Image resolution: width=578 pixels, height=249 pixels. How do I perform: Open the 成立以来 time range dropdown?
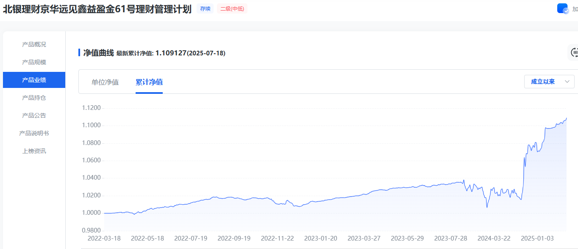tap(549, 82)
